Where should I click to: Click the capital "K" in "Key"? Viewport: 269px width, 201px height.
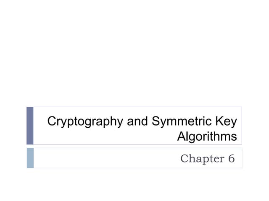click(219, 122)
